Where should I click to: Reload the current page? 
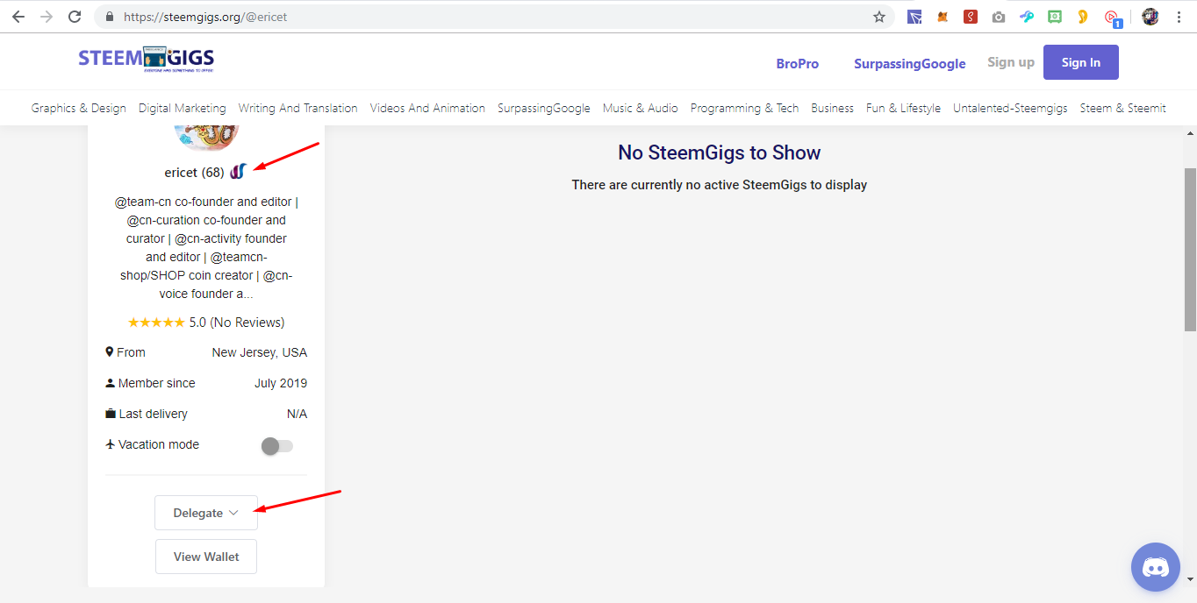[75, 17]
